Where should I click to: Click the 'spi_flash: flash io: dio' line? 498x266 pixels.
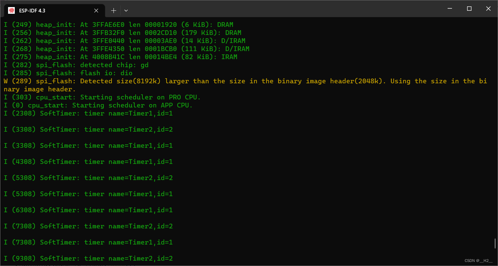68,73
